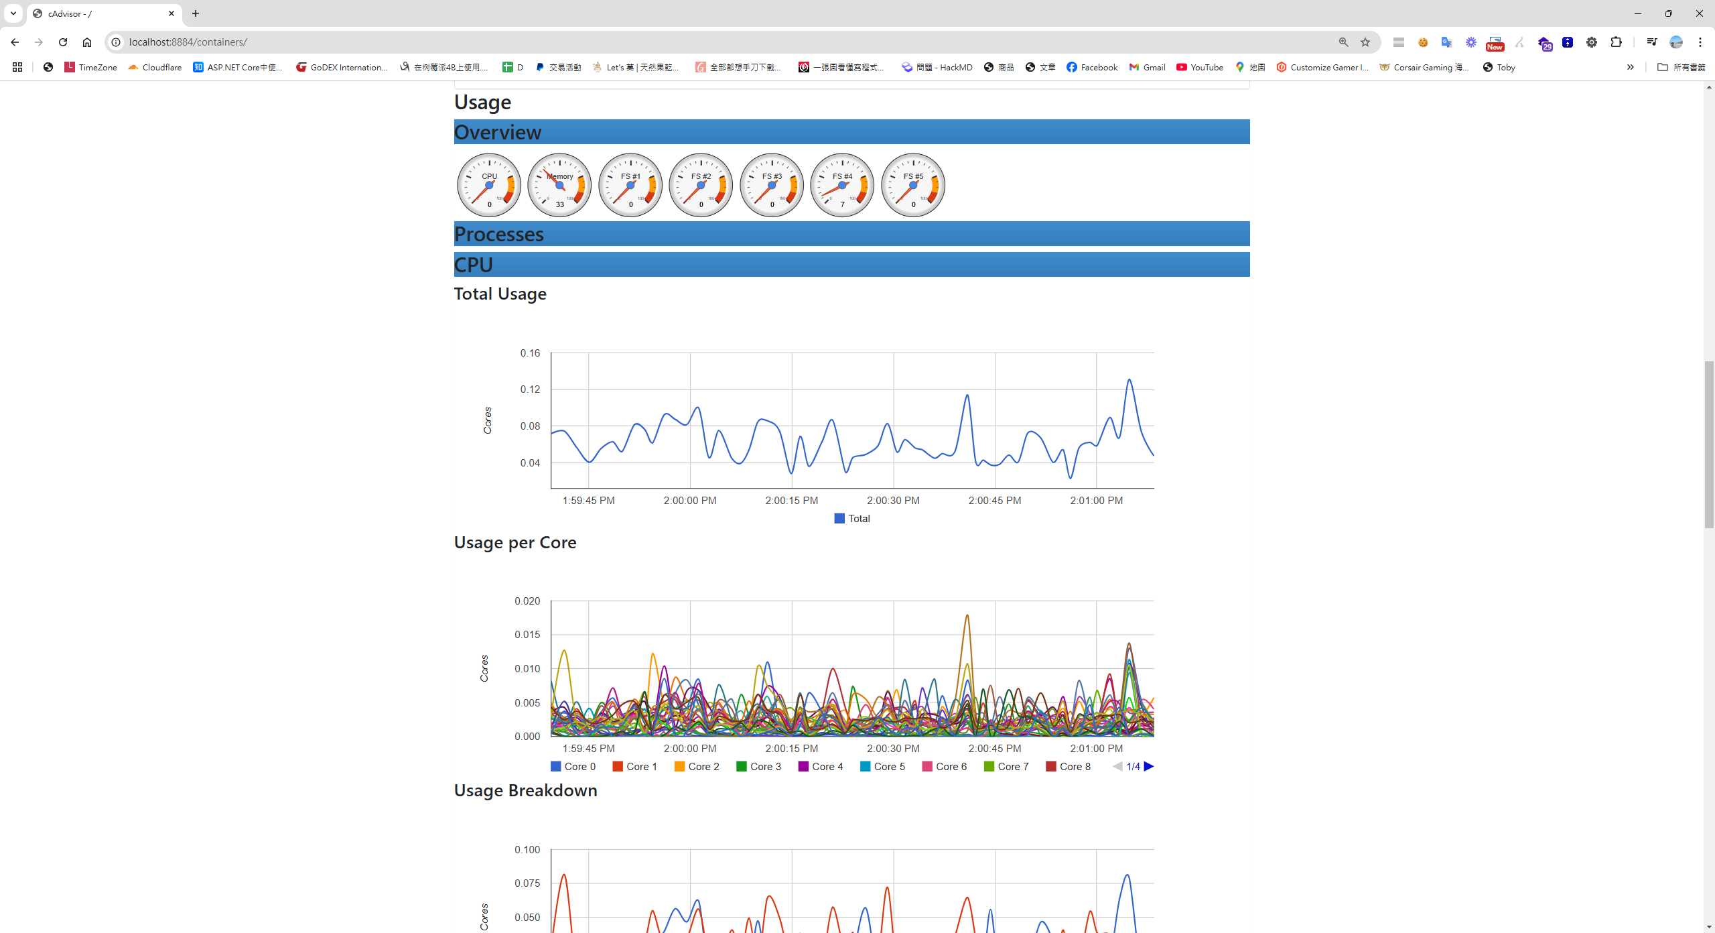The height and width of the screenshot is (933, 1715).
Task: Open the Chrome extensions puzzle icon
Action: 1617,42
